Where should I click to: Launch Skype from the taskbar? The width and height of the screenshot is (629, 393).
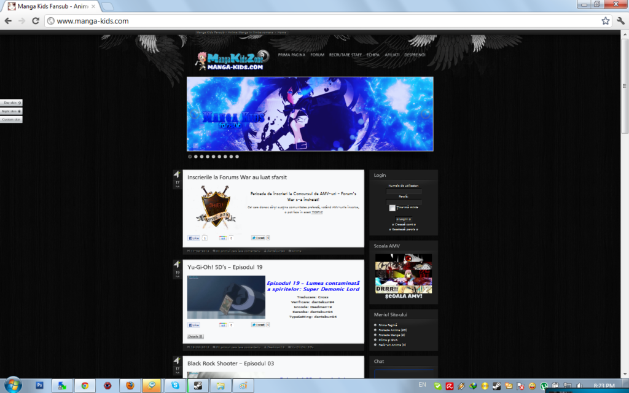pyautogui.click(x=176, y=386)
